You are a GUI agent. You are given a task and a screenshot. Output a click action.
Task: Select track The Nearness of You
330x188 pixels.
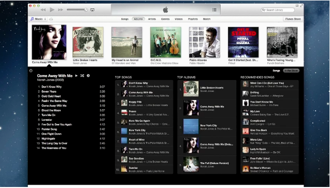(x=71, y=148)
